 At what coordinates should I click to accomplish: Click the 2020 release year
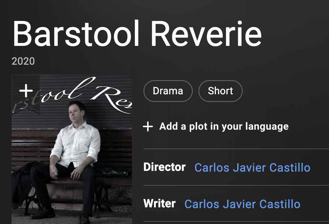[23, 61]
